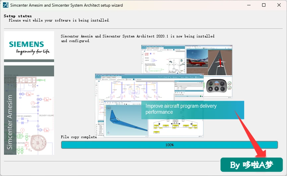Click the pump wheel graphic in left banner
Screen dimensions: 287x176
38,143
